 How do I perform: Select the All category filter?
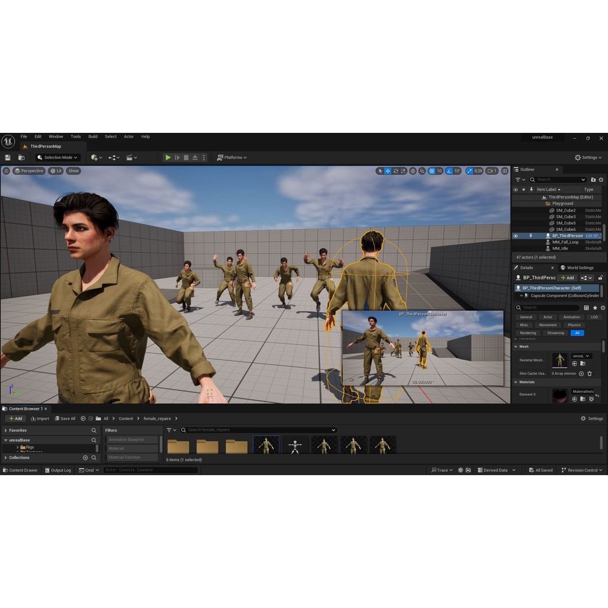click(577, 333)
